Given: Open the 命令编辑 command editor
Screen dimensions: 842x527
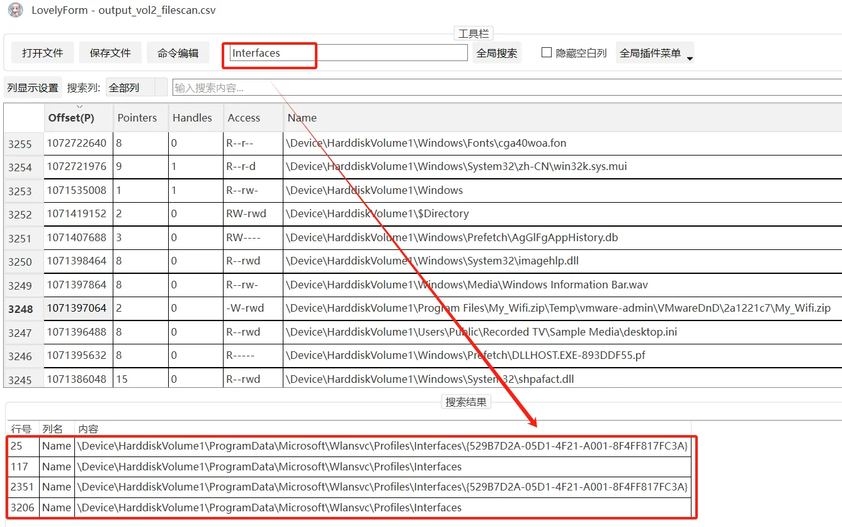Looking at the screenshot, I should [178, 53].
